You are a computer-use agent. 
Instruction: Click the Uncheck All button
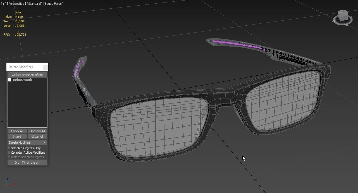tap(37, 131)
